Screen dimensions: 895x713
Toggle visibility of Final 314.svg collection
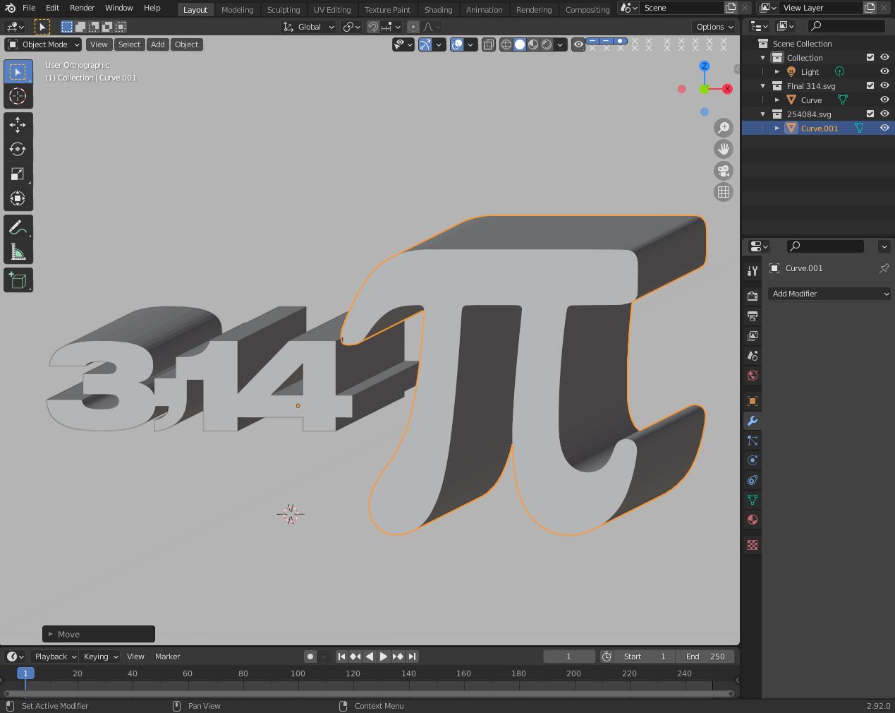tap(884, 85)
